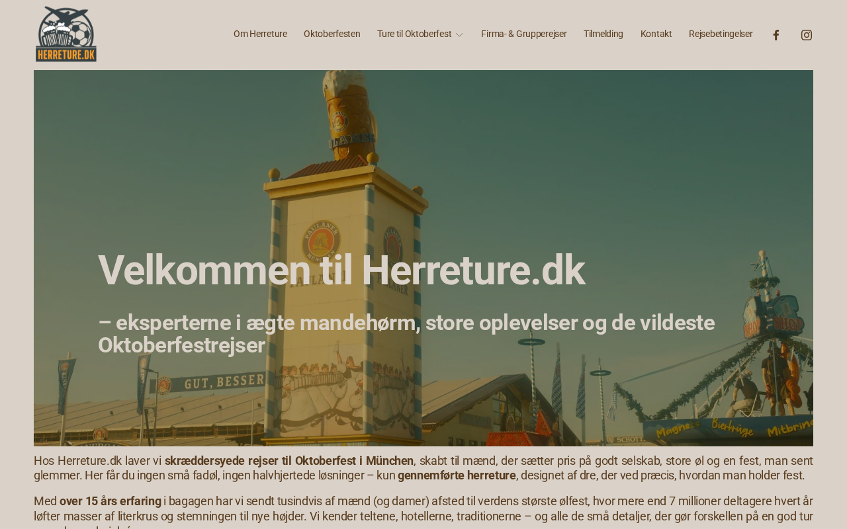Open the Kontakt page
The width and height of the screenshot is (847, 529).
[656, 34]
